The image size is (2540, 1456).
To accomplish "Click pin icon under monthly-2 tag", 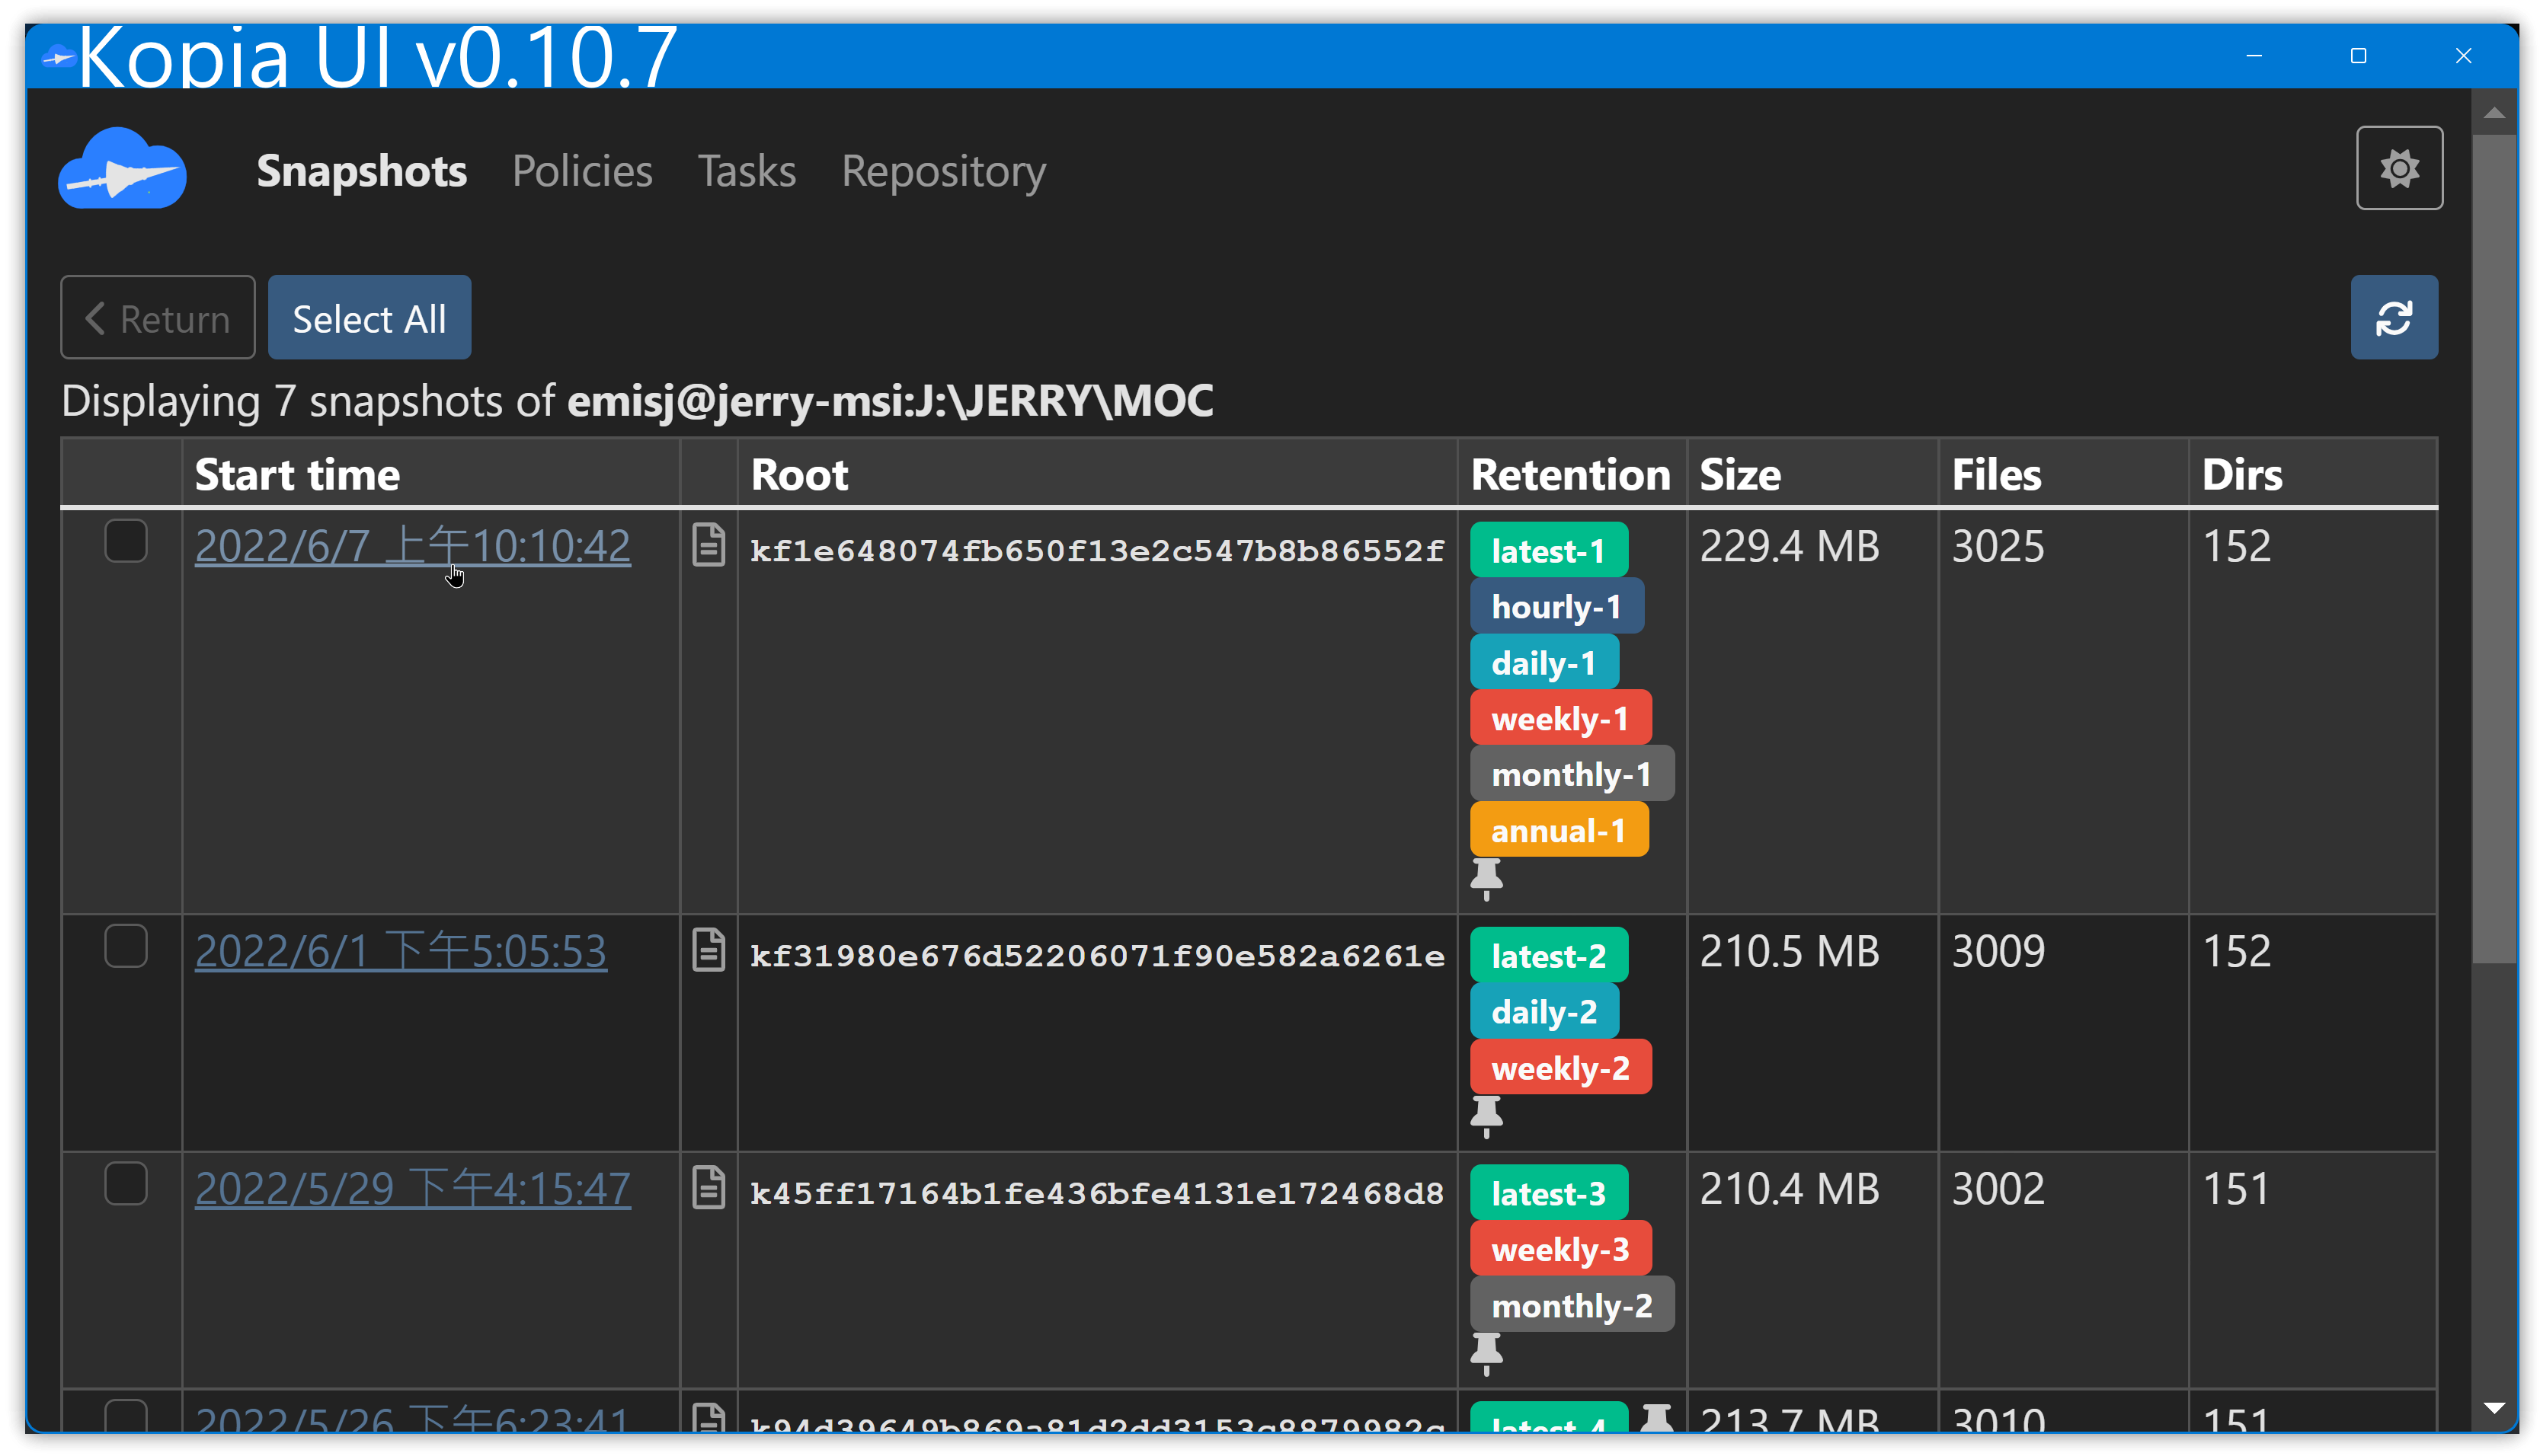I will (1486, 1352).
